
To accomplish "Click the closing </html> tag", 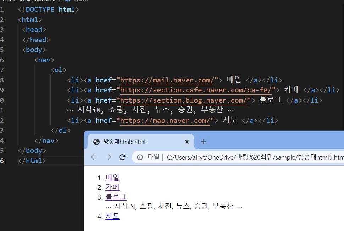I will coord(32,161).
